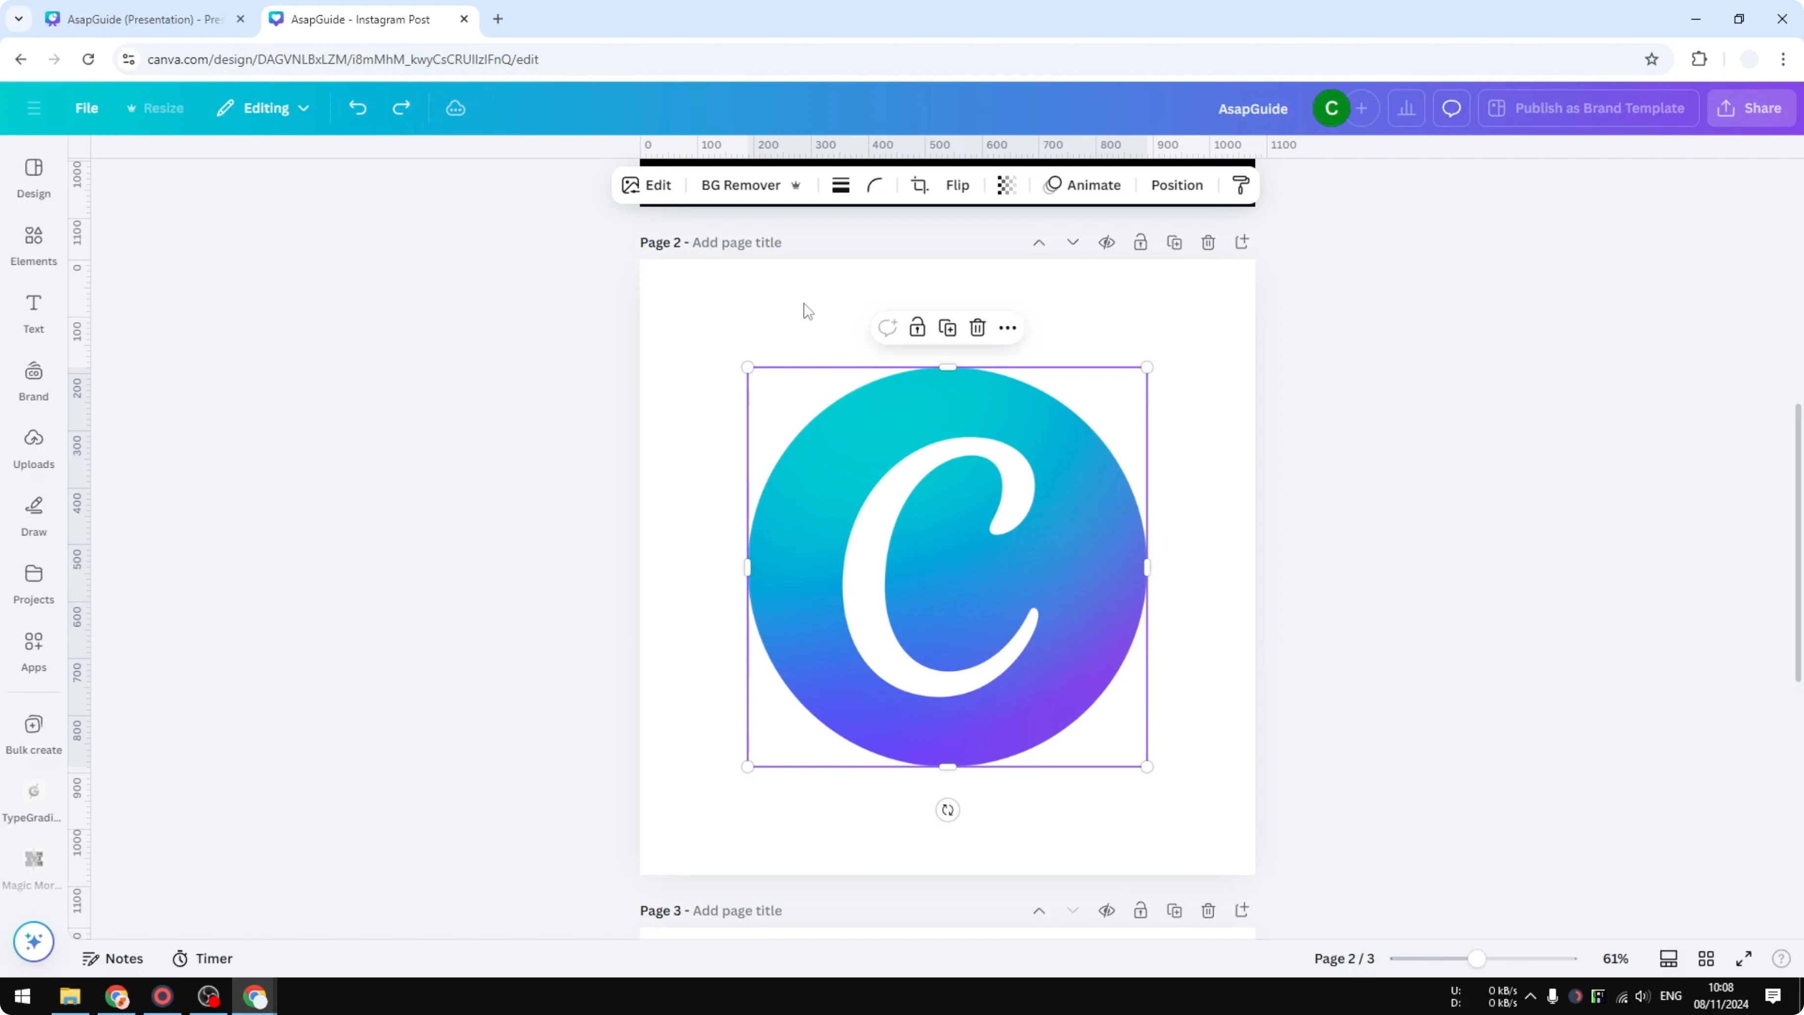The width and height of the screenshot is (1804, 1015).
Task: Duplicate the selected logo element
Action: tap(947, 327)
